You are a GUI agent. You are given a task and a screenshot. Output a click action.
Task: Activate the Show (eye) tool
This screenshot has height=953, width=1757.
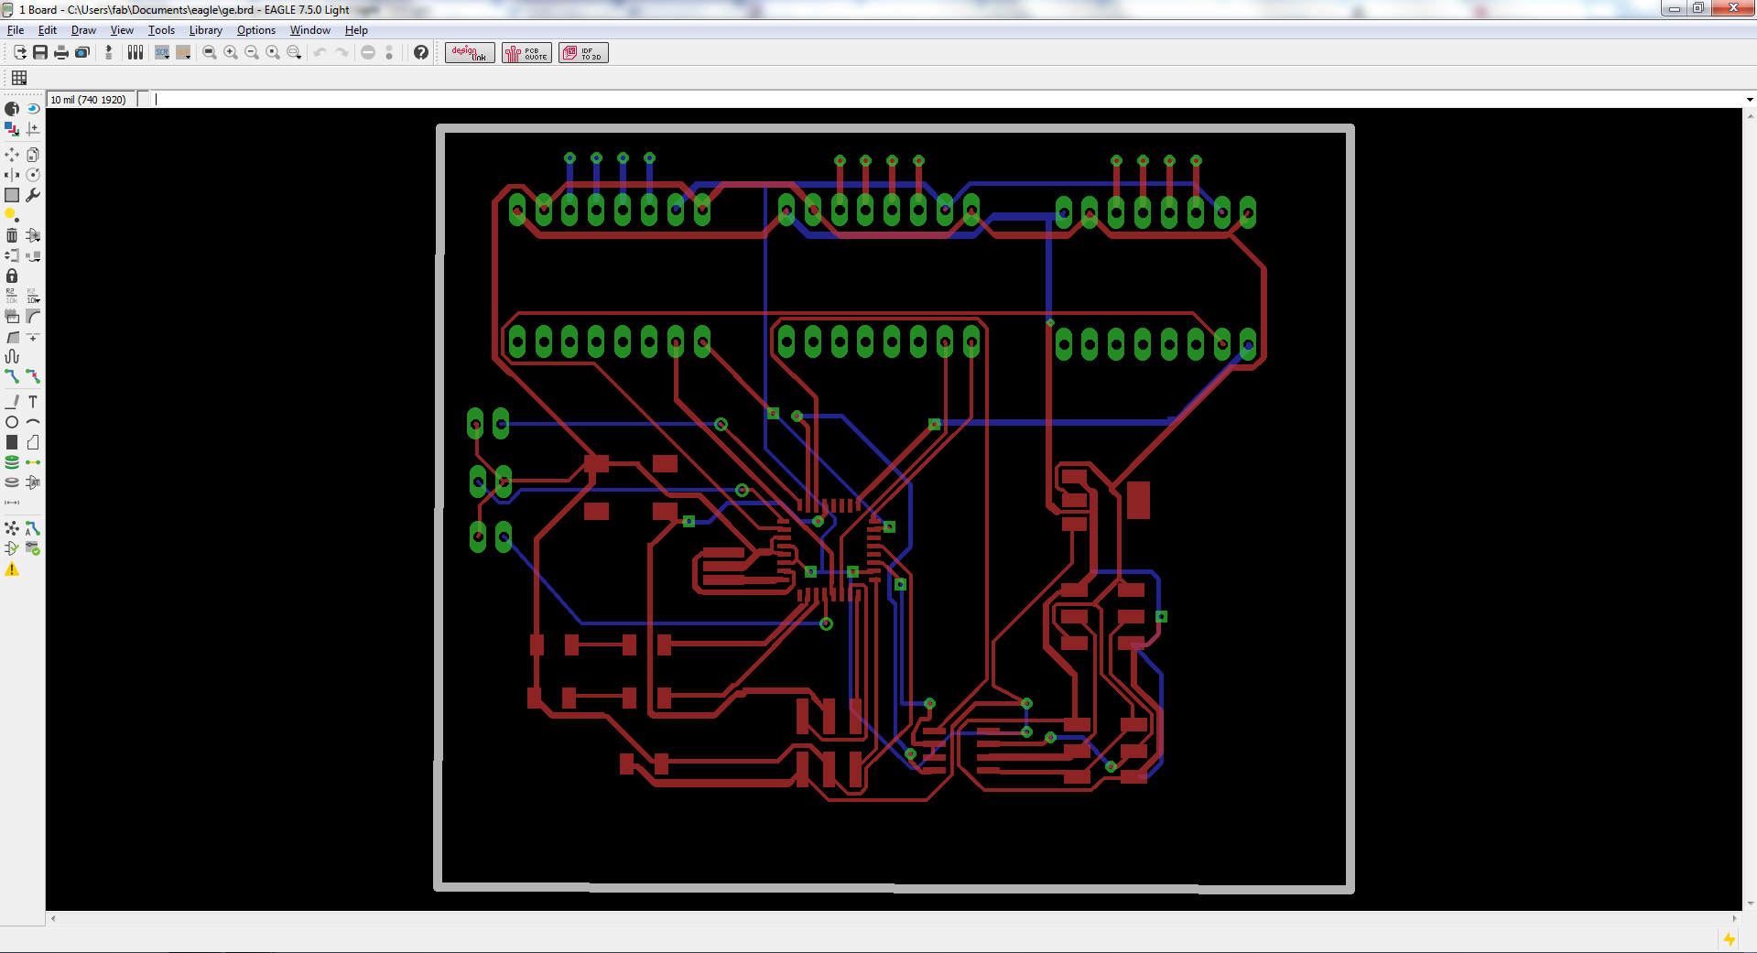click(x=33, y=109)
